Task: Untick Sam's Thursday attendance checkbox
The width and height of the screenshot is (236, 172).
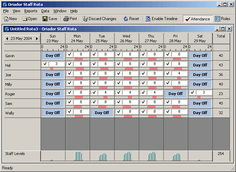Action: [x=143, y=102]
